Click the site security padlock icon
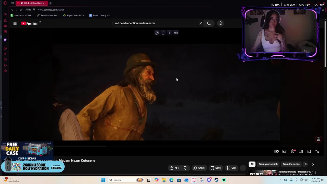Screen dimensions: 327x184 click(34, 10)
